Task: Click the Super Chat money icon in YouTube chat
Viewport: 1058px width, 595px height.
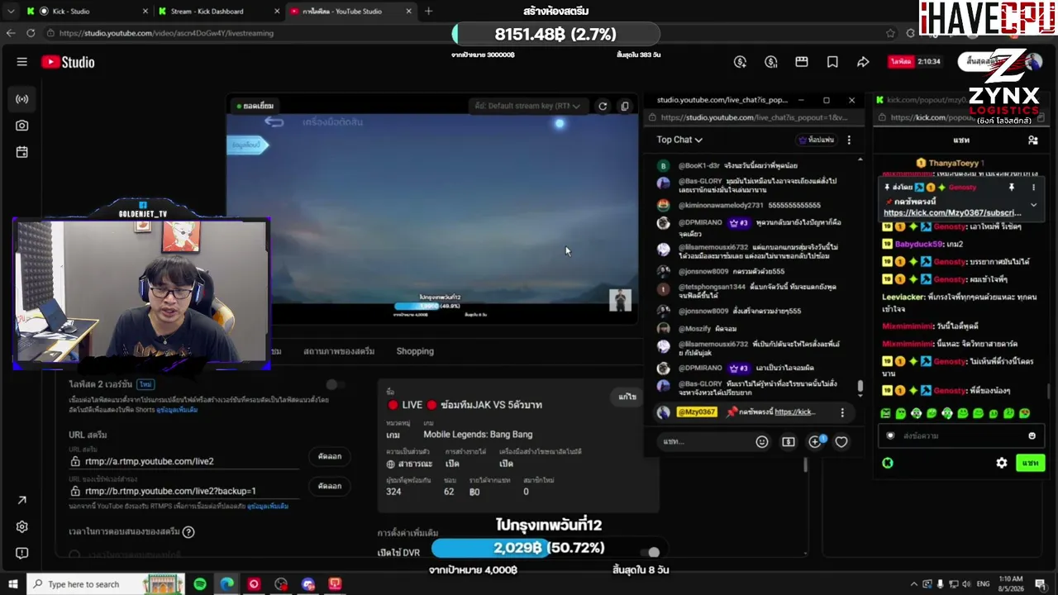Action: pyautogui.click(x=789, y=442)
